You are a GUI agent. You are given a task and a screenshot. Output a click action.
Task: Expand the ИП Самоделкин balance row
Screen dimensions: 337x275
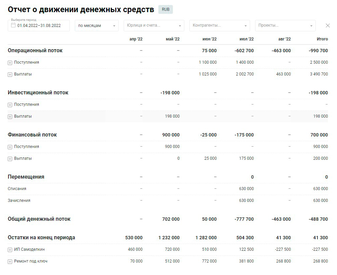(10, 250)
